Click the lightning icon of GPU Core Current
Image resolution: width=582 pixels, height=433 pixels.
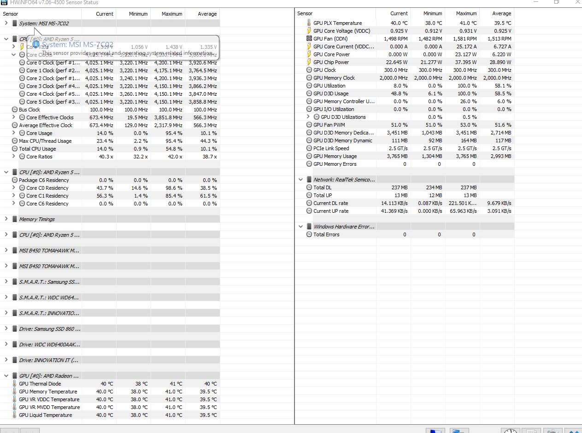pos(309,47)
